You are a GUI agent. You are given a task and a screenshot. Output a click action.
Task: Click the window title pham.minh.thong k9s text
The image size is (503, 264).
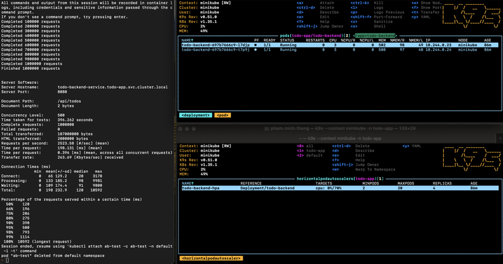tap(343, 128)
